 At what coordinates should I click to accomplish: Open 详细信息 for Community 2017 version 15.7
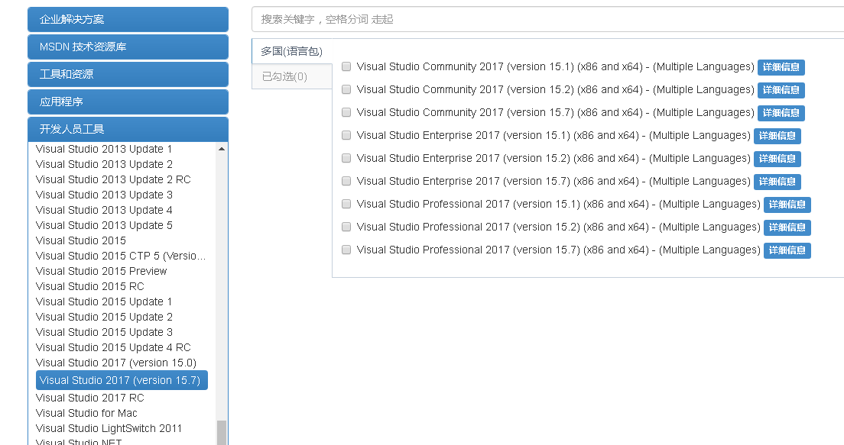point(781,113)
